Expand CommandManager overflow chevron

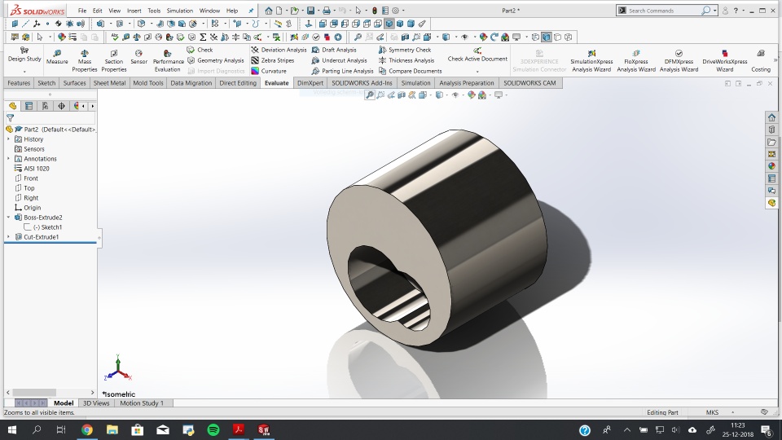pos(775,59)
